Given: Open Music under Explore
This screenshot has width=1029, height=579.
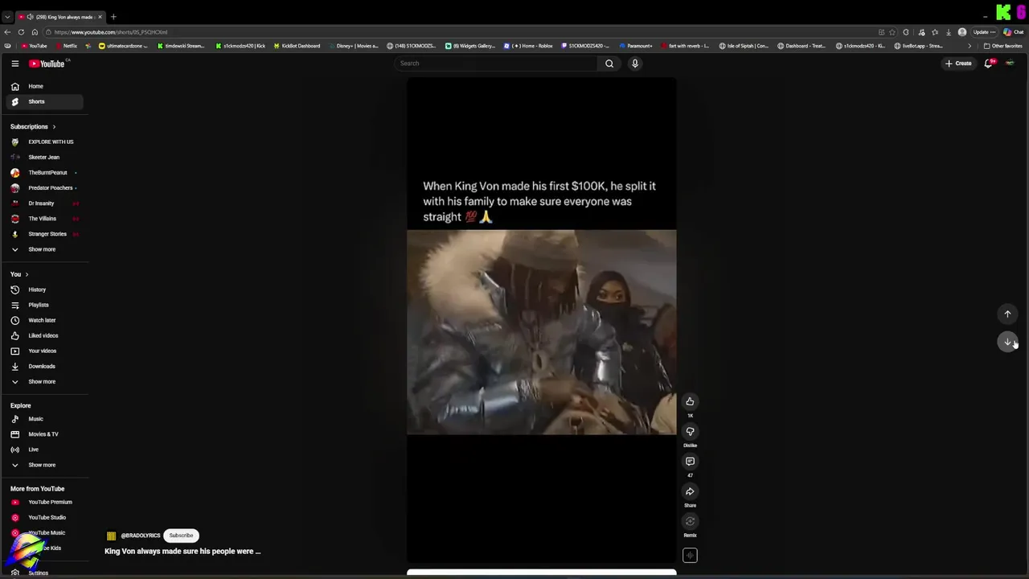Looking at the screenshot, I should [x=44, y=419].
